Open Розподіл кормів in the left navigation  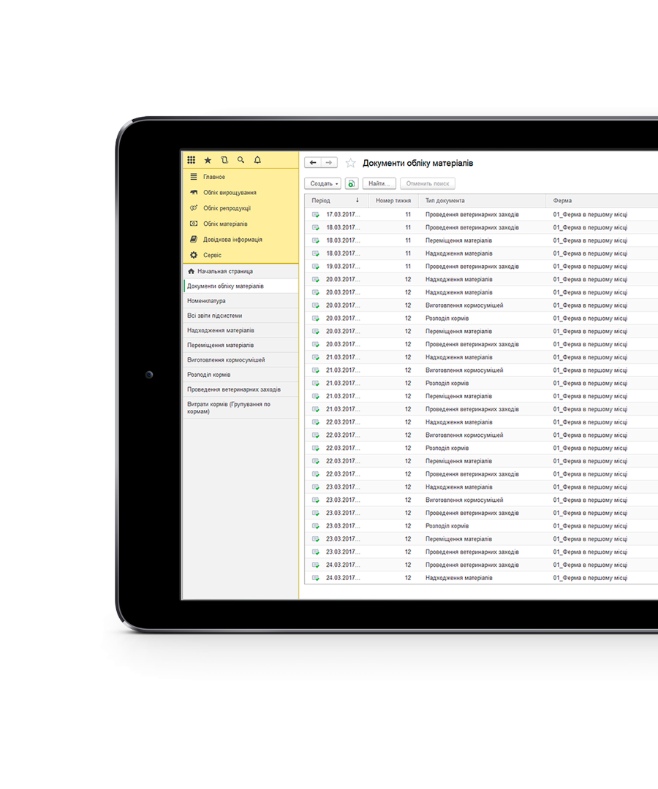pos(208,375)
